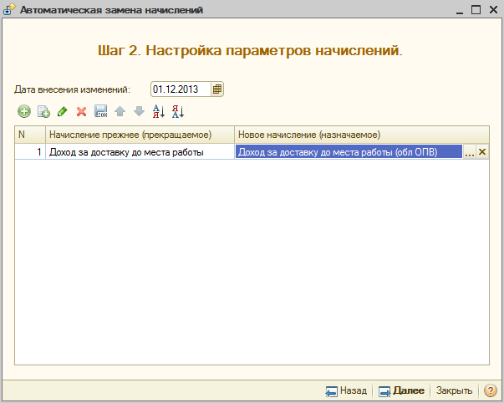Screen dimensions: 504x403
Task: Click Далее to proceed to next step
Action: click(401, 390)
